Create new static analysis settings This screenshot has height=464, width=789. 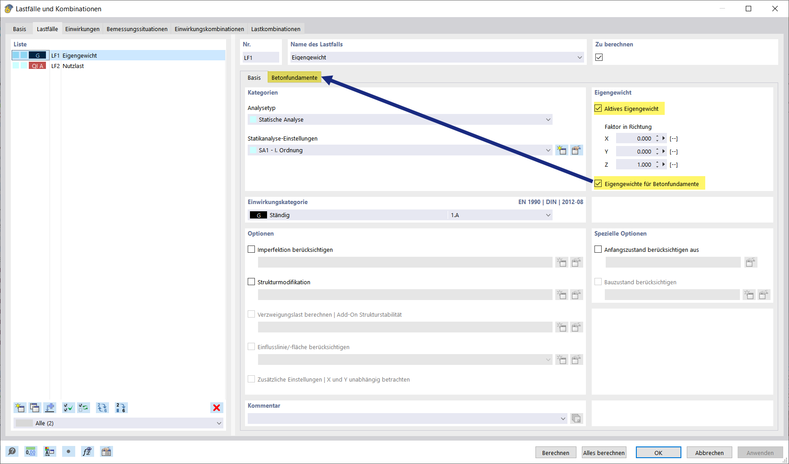click(x=562, y=150)
